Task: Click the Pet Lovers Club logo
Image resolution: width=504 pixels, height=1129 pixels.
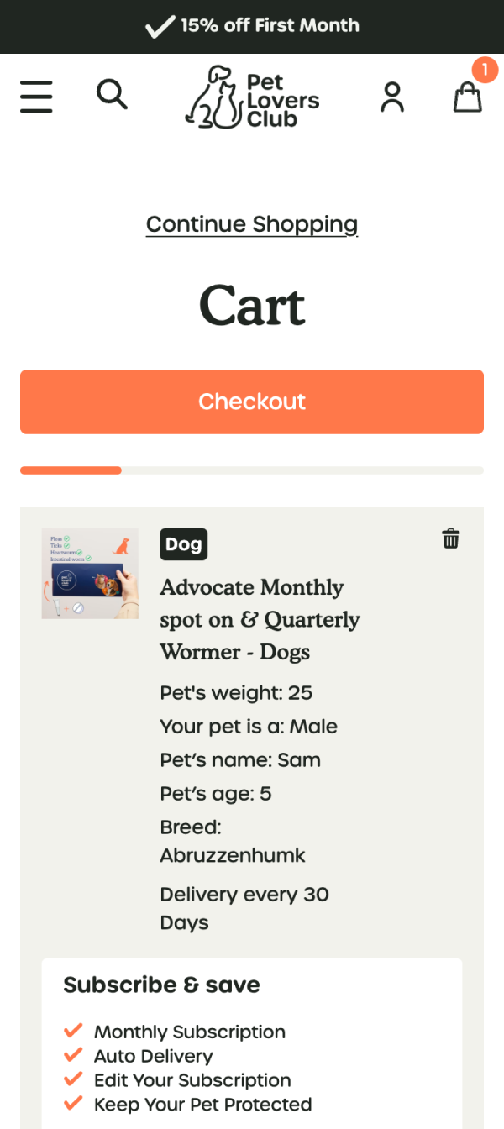Action: point(252,97)
